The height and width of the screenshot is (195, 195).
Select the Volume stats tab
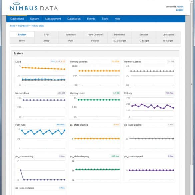pyautogui.click(x=95, y=41)
